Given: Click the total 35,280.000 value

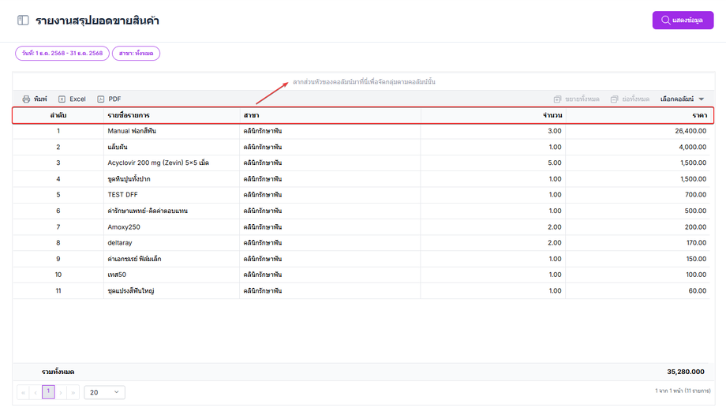Looking at the screenshot, I should [x=686, y=372].
